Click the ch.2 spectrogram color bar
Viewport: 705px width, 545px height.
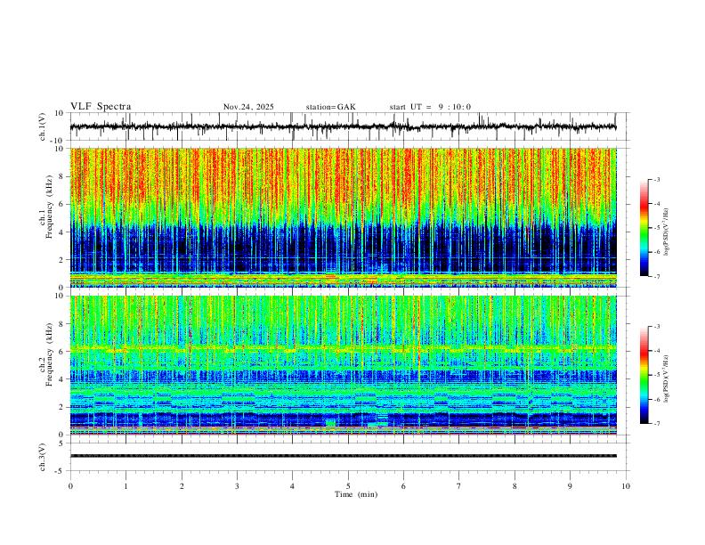[x=644, y=375]
